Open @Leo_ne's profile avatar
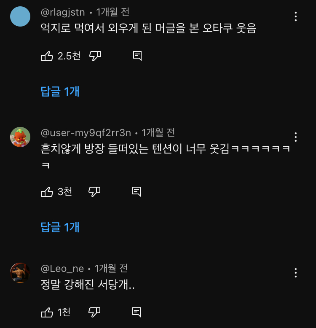316x328 pixels. tap(20, 273)
